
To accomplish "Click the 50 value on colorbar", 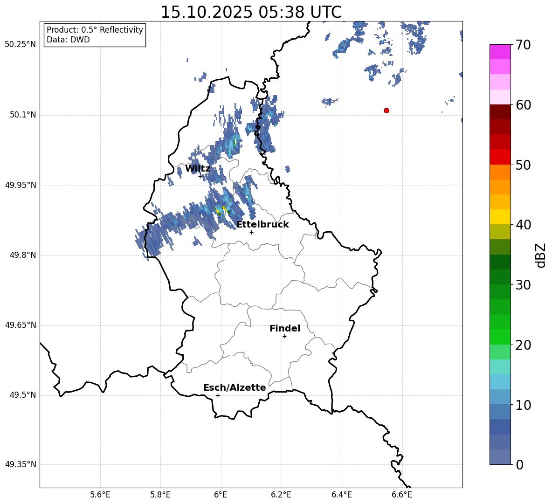I will [523, 165].
